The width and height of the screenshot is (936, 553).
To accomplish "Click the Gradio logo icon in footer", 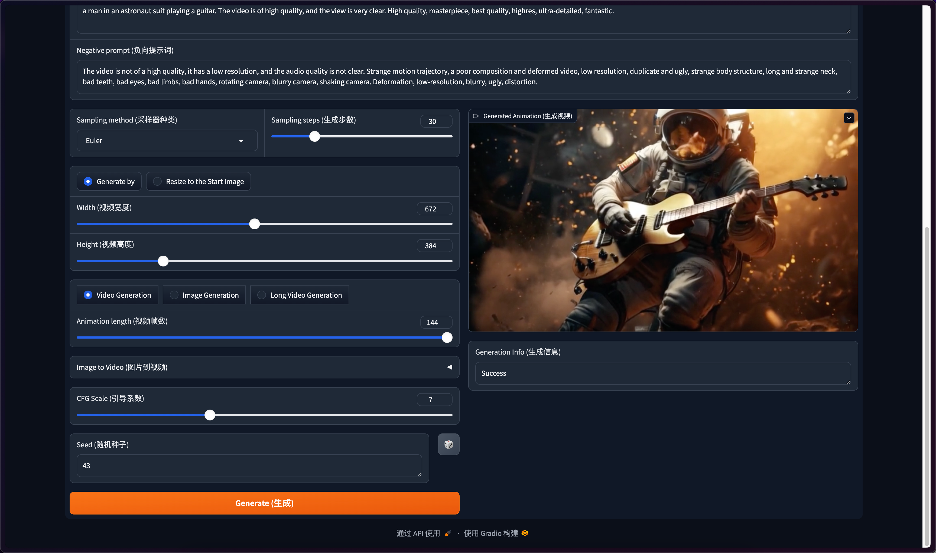I will (525, 533).
